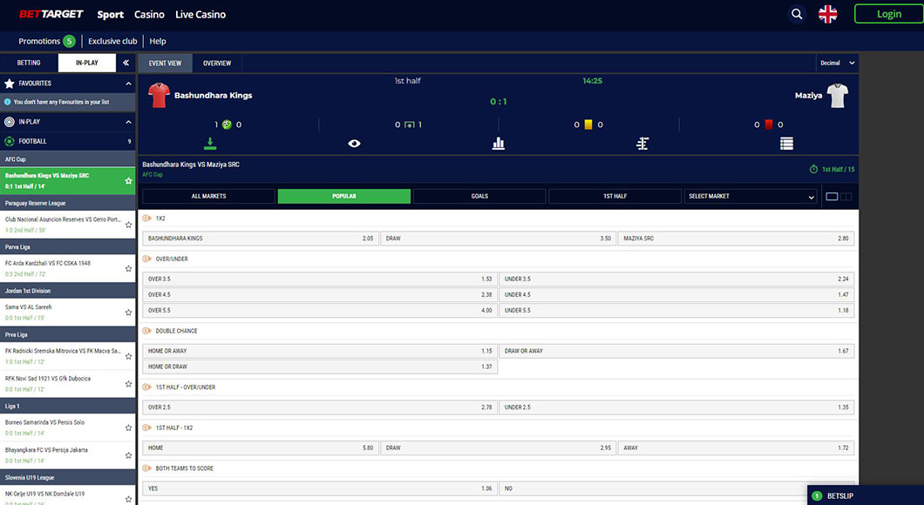Click the goal kicks icon in scoreboard
Screen dimensions: 924x505
pos(409,125)
